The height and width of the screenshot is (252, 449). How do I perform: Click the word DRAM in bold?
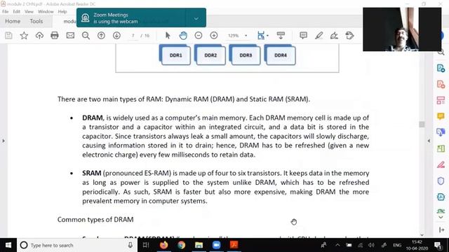tap(92, 118)
